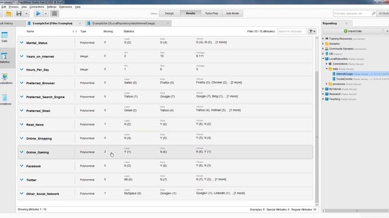The image size is (389, 218).
Task: Open the folder icon in the toolbar
Action: 9,13
